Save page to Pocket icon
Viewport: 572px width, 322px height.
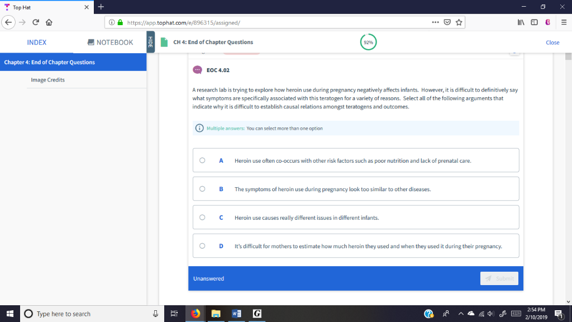pos(447,22)
